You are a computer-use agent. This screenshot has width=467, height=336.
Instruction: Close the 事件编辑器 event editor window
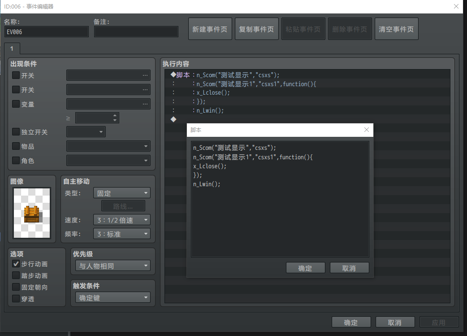pyautogui.click(x=456, y=6)
